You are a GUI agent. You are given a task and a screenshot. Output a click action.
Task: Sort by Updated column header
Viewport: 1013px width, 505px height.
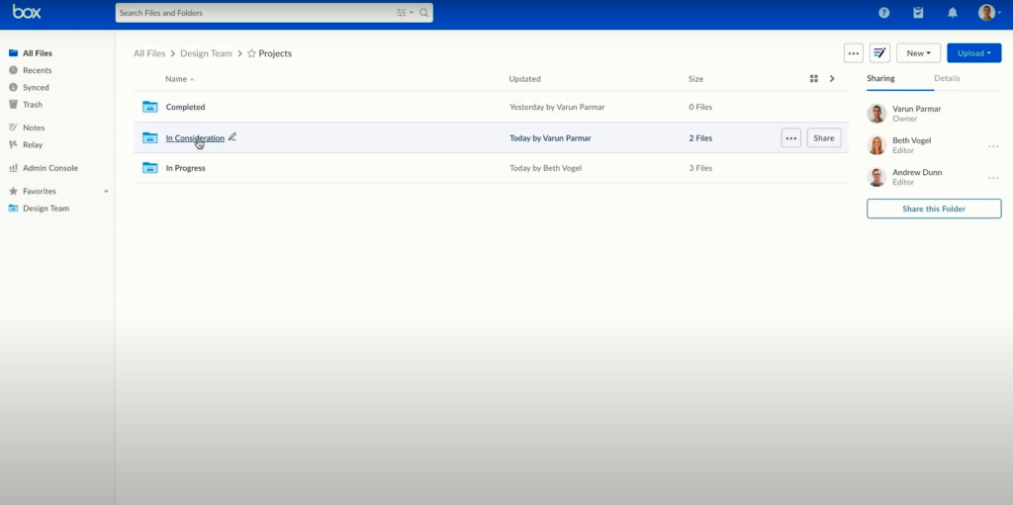[524, 79]
